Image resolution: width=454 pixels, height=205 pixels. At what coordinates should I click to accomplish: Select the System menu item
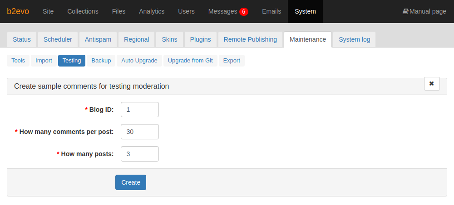click(305, 11)
